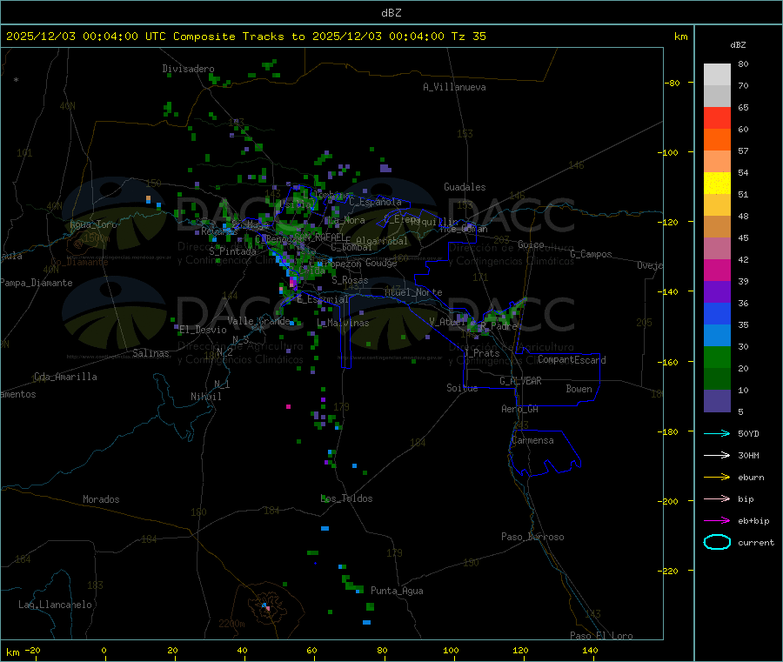The height and width of the screenshot is (662, 783).
Task: Click the G_ALVEAR map label
Action: (520, 381)
